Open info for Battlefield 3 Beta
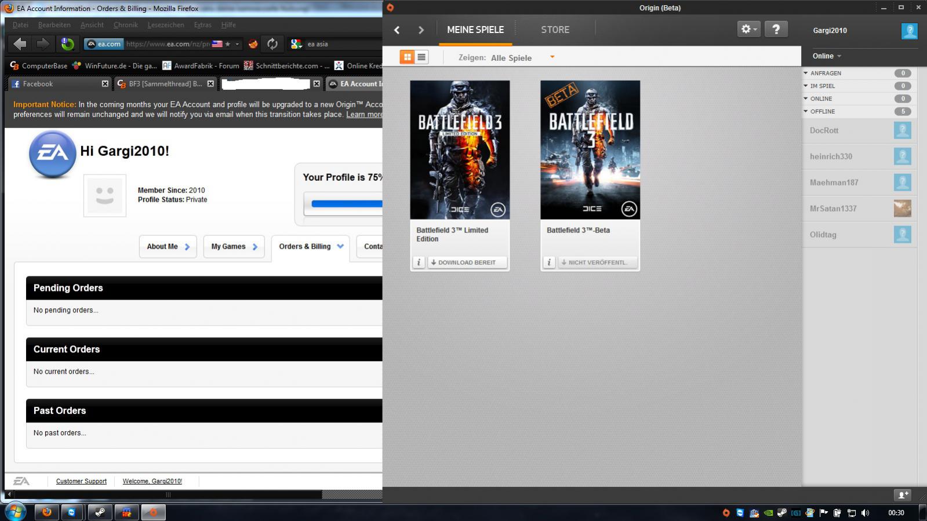This screenshot has width=927, height=521. 549,263
